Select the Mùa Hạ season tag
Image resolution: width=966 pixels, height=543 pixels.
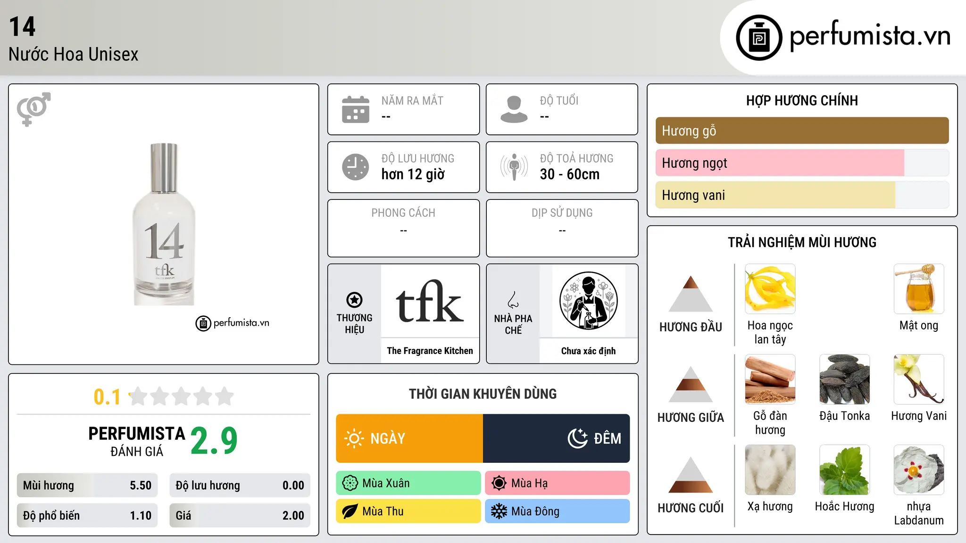click(558, 483)
